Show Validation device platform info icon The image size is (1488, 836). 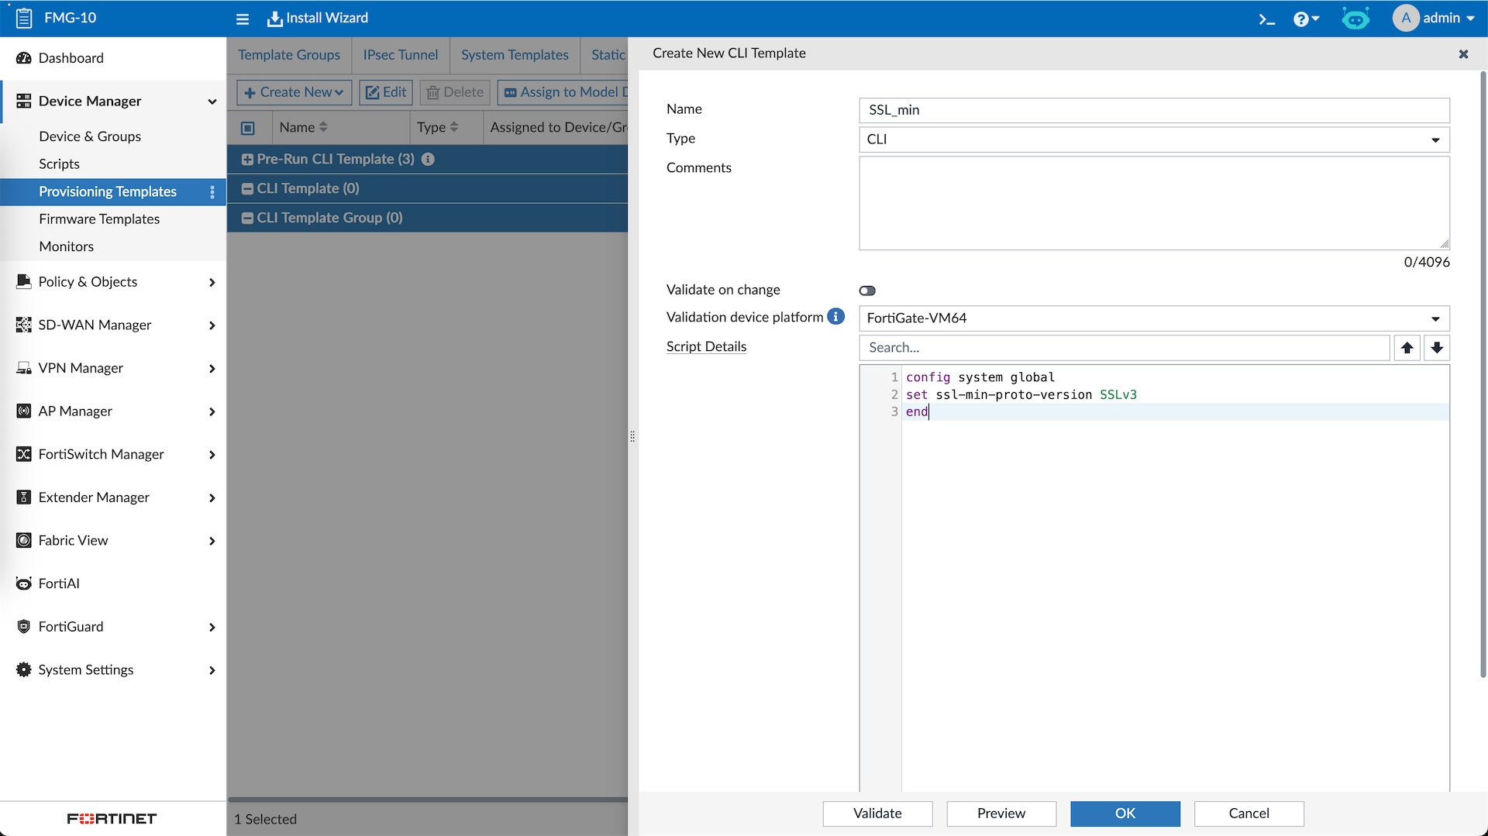835,317
